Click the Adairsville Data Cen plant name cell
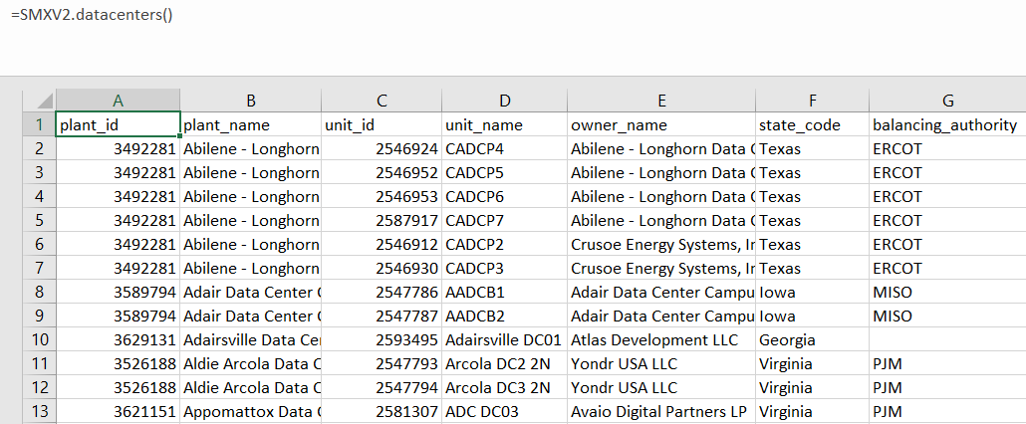Screen dimensions: 1026x424 (251, 339)
